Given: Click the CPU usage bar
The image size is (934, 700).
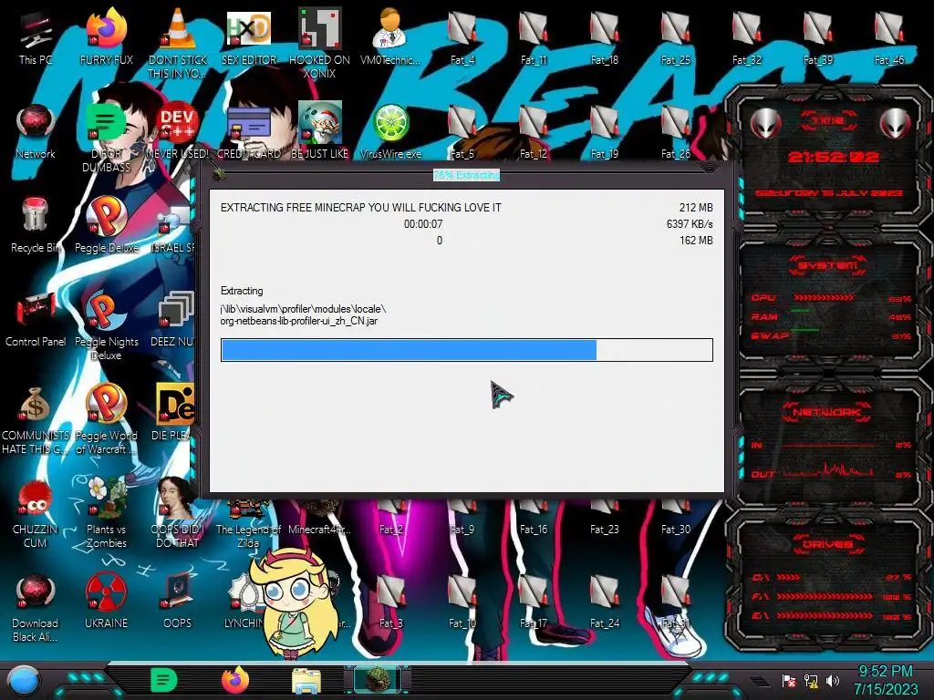Looking at the screenshot, I should (x=825, y=297).
